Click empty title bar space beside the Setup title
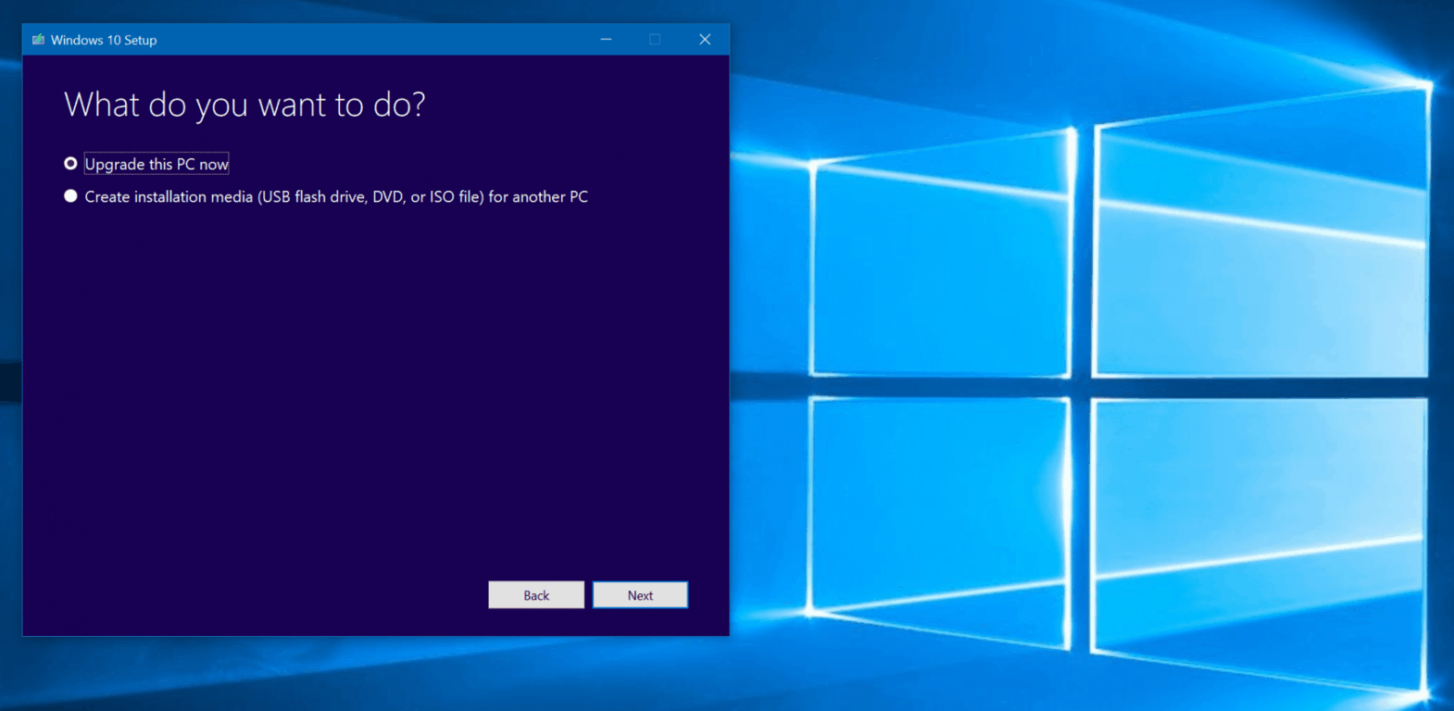The image size is (1454, 711). tap(370, 40)
